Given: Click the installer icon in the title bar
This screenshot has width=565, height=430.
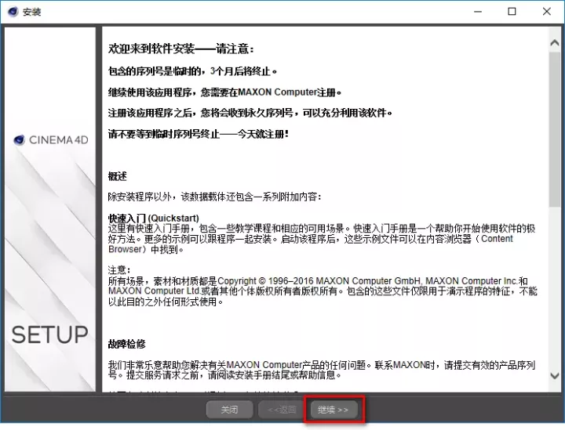Looking at the screenshot, I should [12, 12].
